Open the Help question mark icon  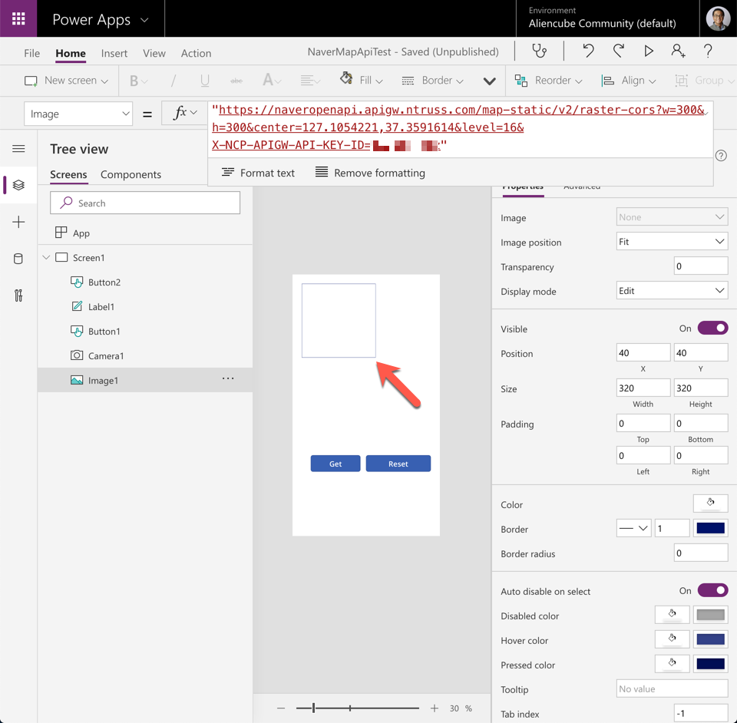pyautogui.click(x=708, y=51)
